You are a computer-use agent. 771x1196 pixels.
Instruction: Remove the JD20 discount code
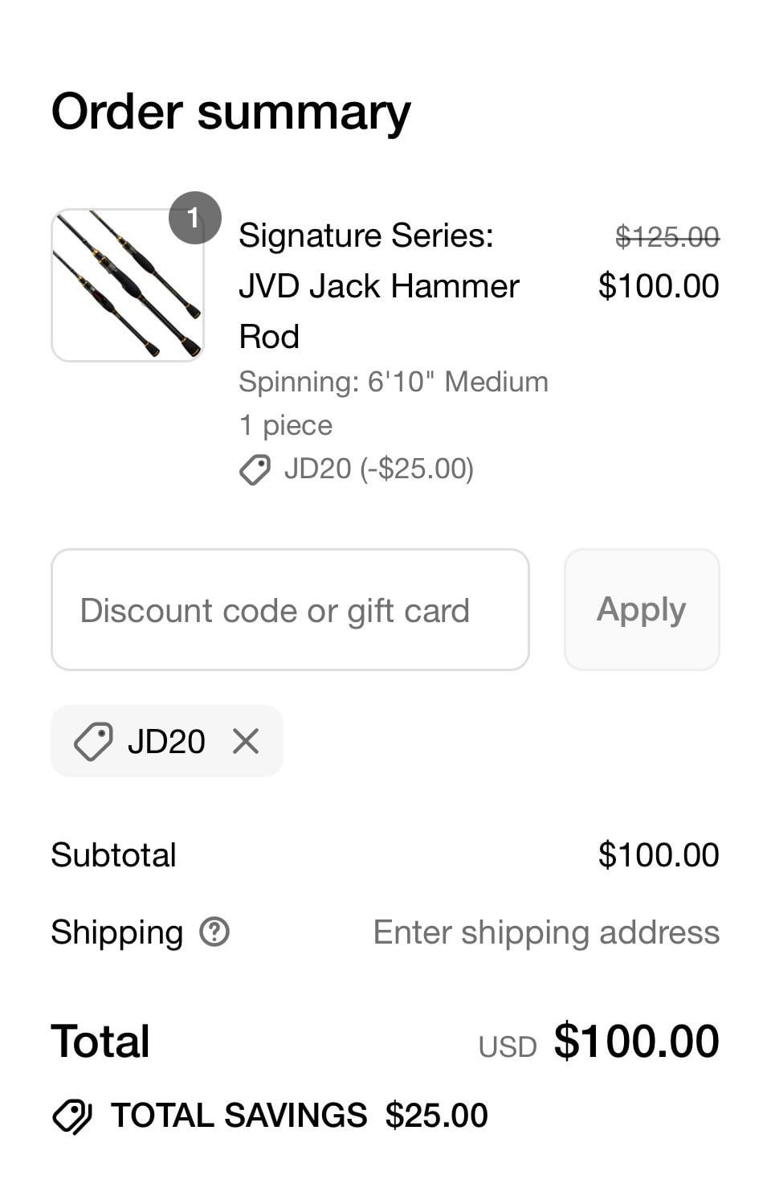coord(246,741)
